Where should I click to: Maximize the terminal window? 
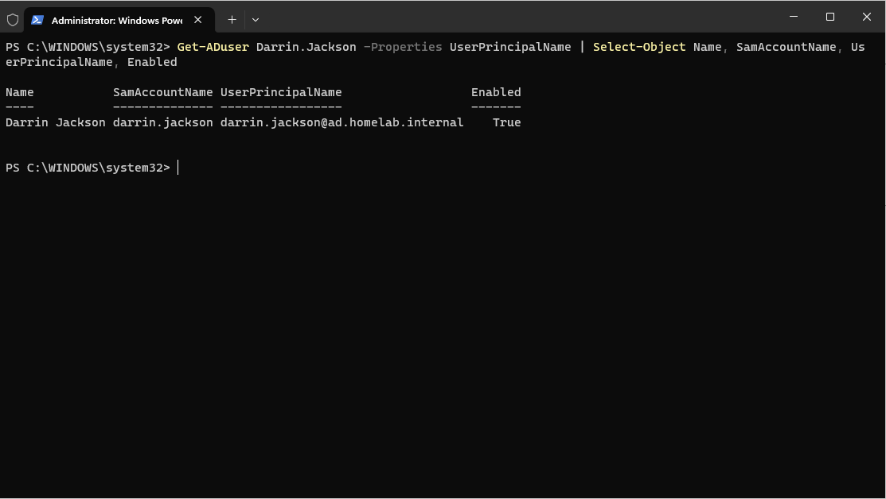pos(830,17)
